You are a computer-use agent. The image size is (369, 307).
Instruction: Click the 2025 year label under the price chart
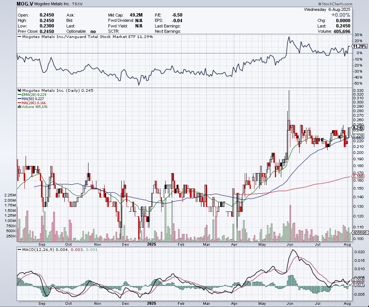(151, 244)
